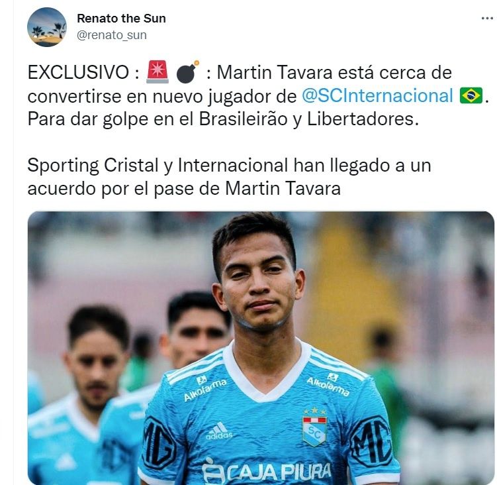Click the word EXCLUSIVO in the tweet
497x485 pixels.
(x=78, y=72)
